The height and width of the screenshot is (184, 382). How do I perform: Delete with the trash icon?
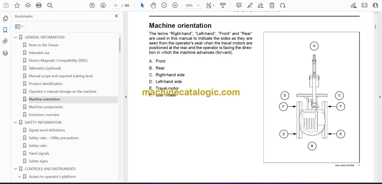pyautogui.click(x=272, y=5)
